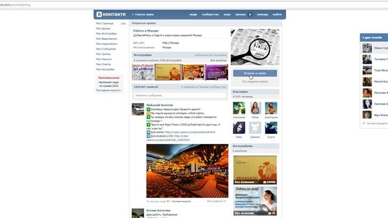Open the casino interior post image
The image size is (388, 218).
187,171
